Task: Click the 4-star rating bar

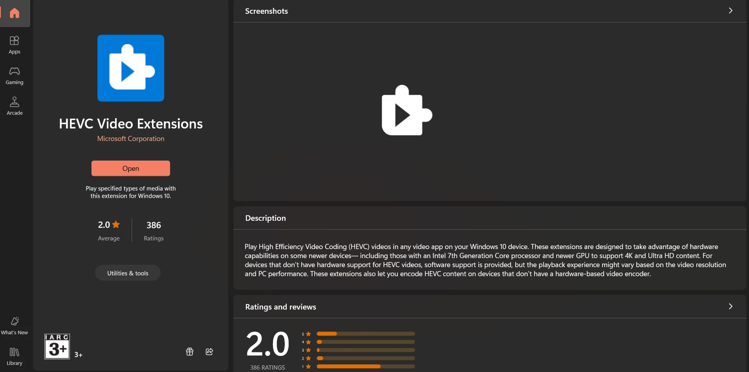Action: point(366,342)
